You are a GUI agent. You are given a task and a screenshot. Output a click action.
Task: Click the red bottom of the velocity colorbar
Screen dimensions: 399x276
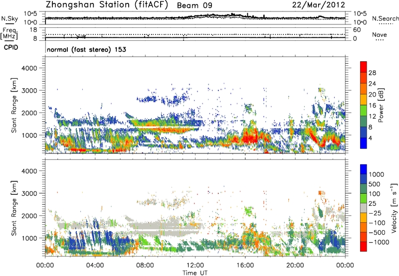364,247
